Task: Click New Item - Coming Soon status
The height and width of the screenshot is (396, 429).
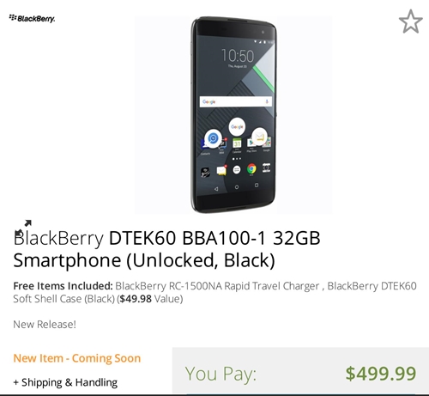Action: [77, 358]
